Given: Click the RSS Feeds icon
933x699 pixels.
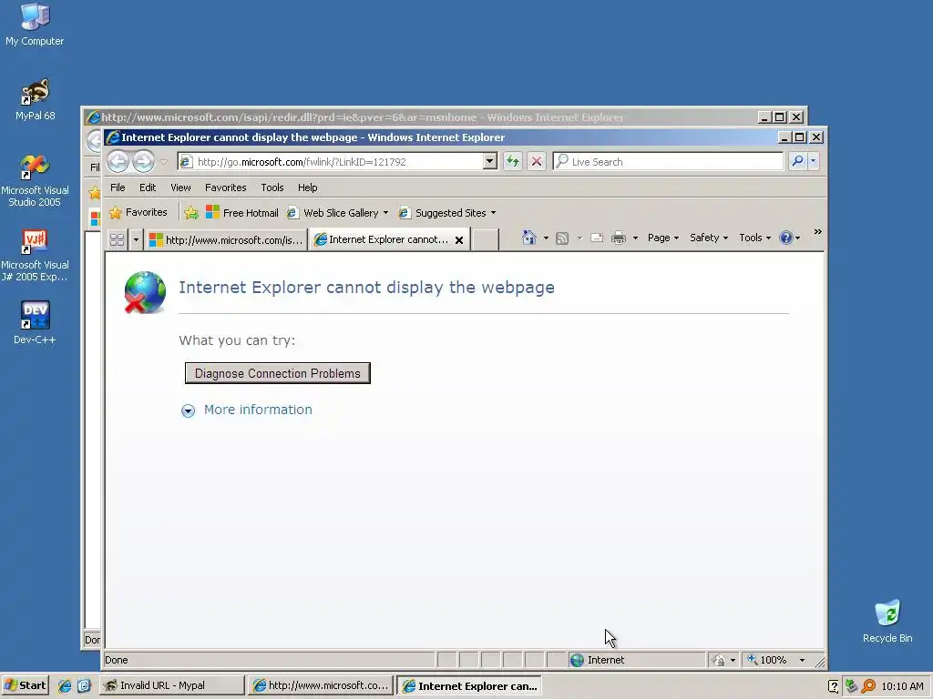Looking at the screenshot, I should coord(561,238).
